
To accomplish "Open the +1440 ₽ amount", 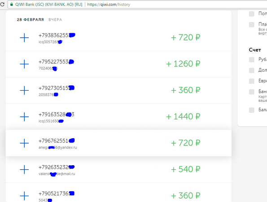I will (183, 117).
